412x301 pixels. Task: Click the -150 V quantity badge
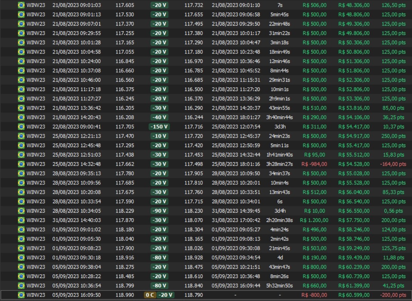159,127
